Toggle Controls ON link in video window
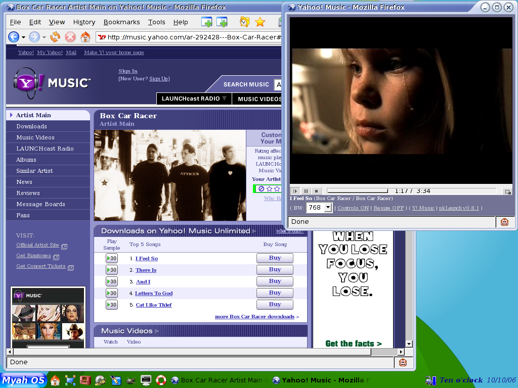Viewport: 518px width, 388px height. click(353, 208)
